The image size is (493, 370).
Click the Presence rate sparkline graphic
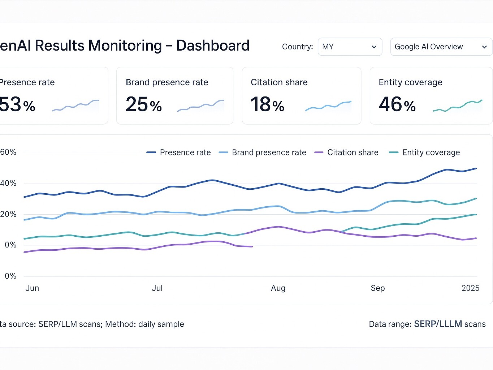point(76,105)
